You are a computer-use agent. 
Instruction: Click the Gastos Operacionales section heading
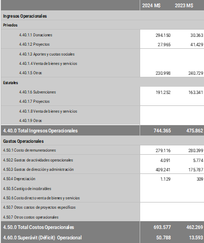[x=23, y=141]
